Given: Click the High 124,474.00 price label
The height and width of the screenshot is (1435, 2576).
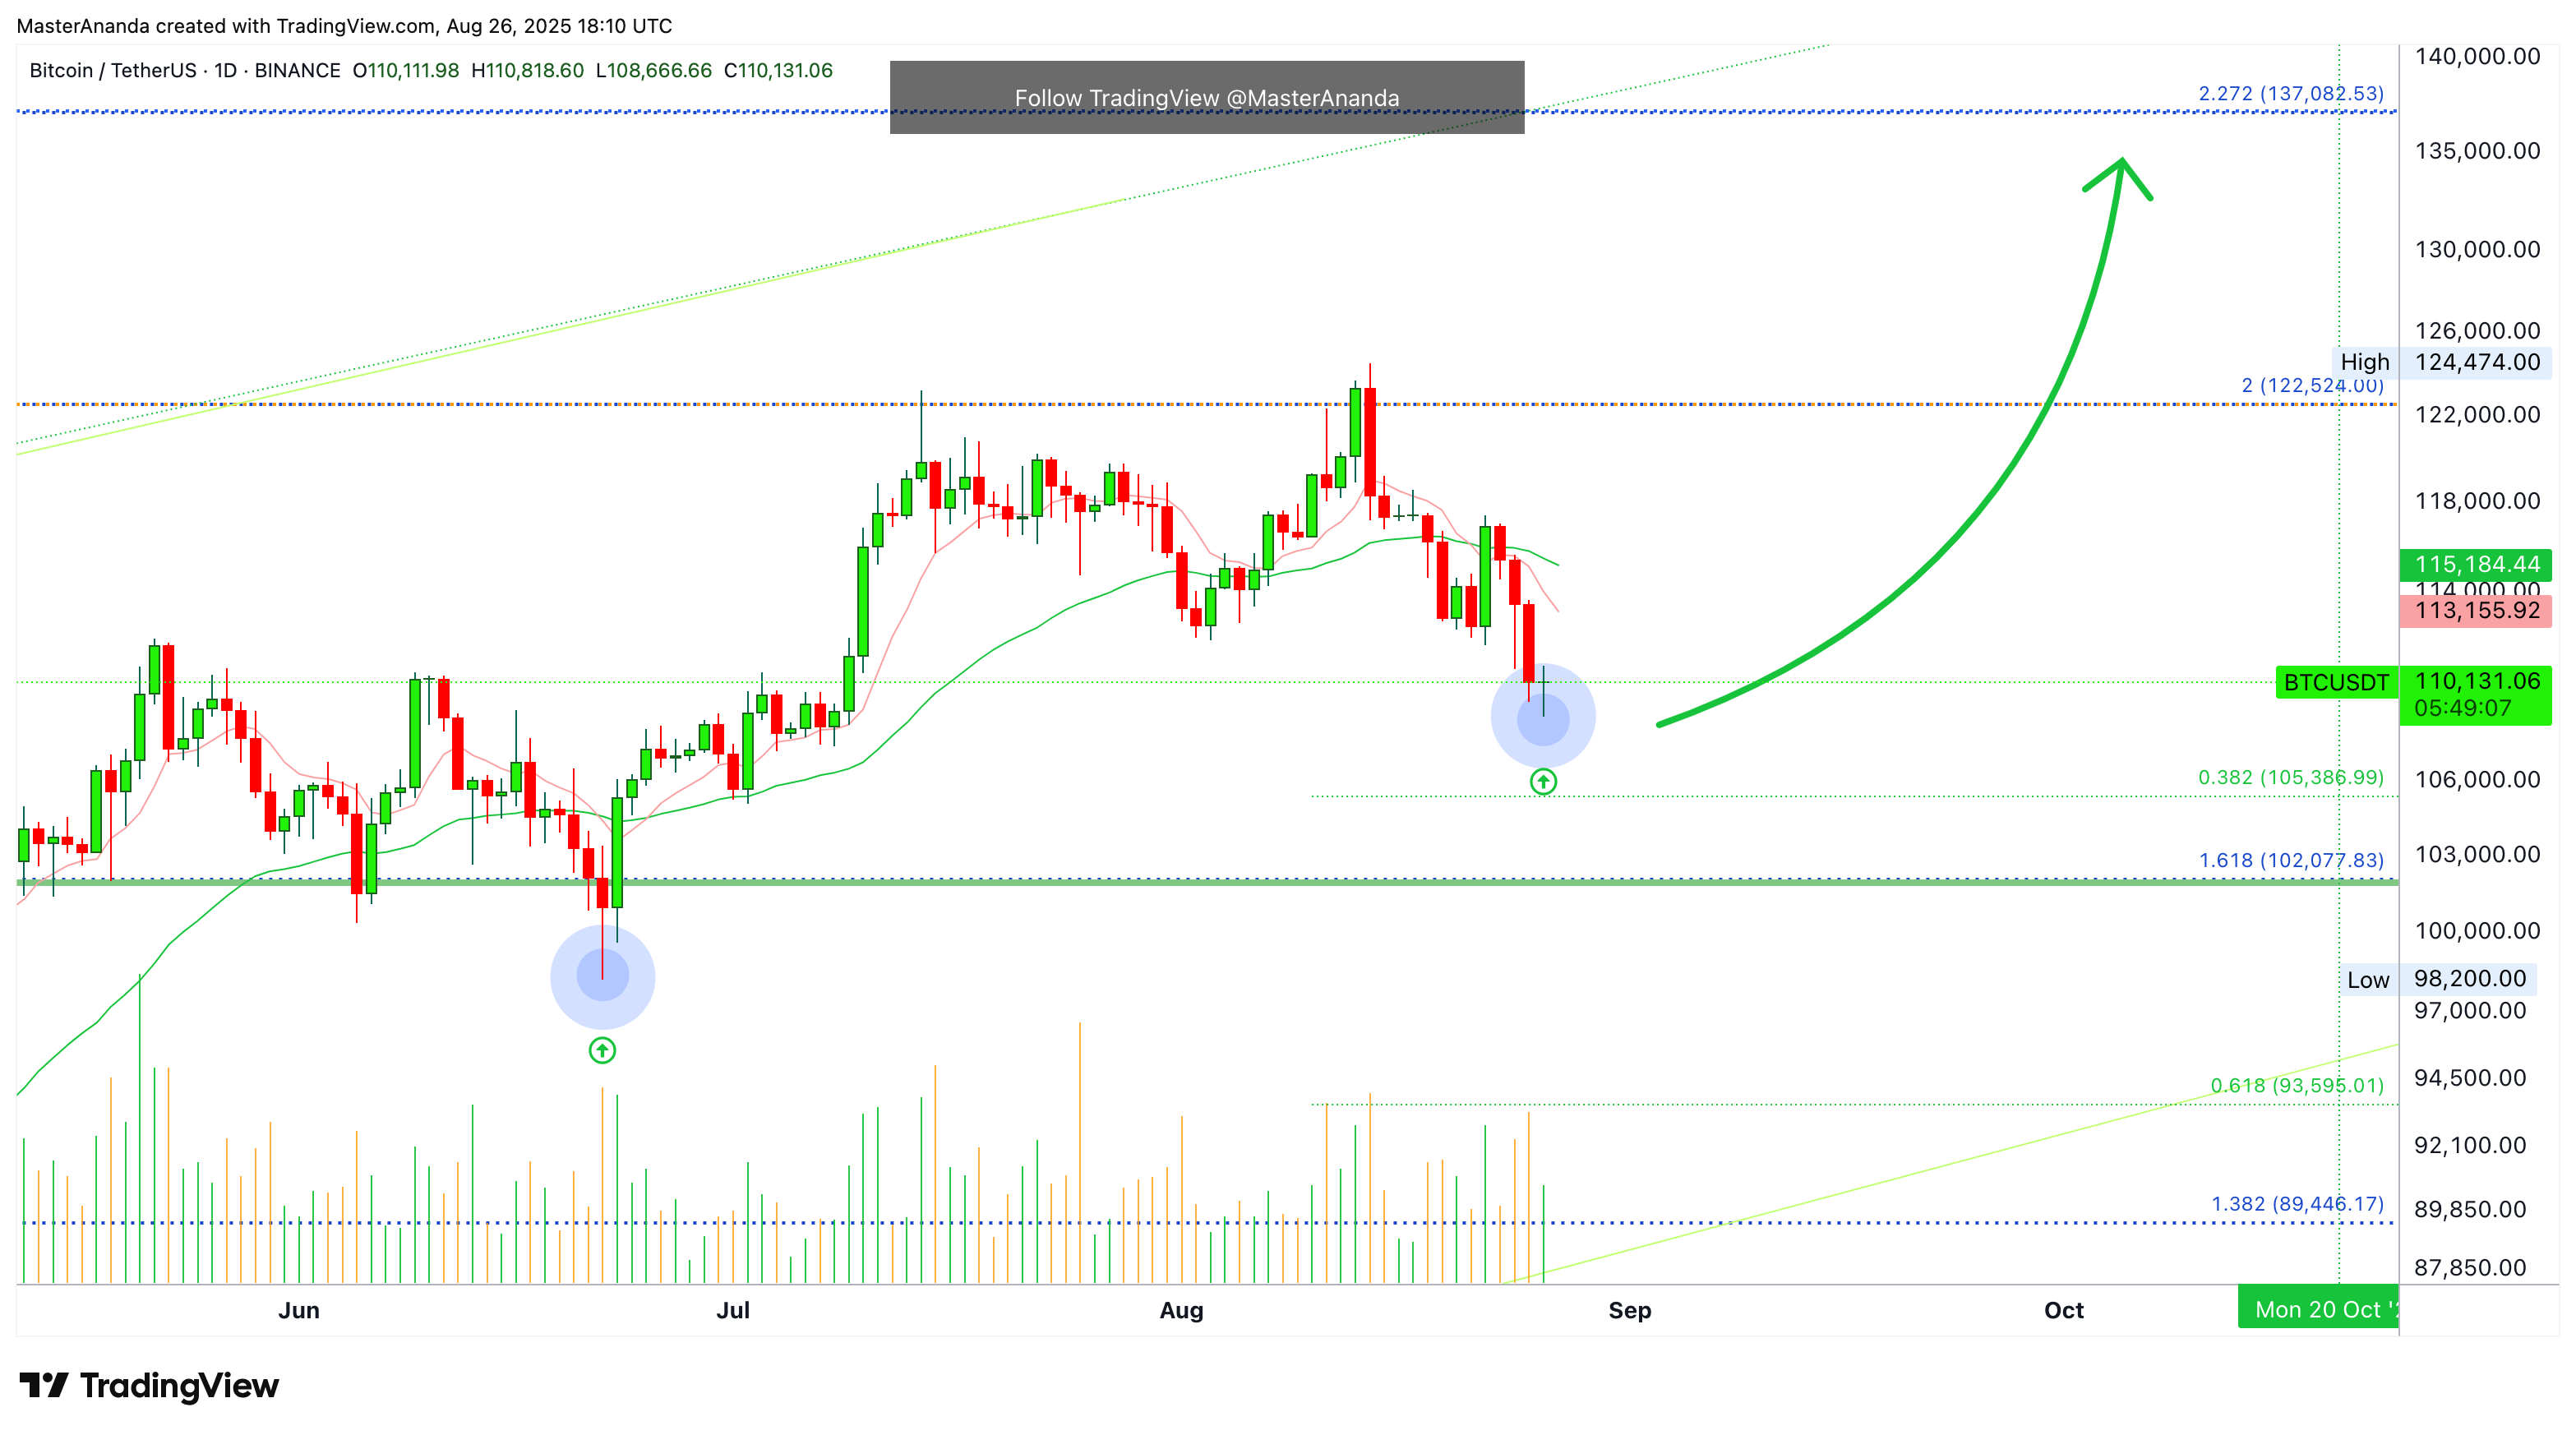Looking at the screenshot, I should 2441,362.
